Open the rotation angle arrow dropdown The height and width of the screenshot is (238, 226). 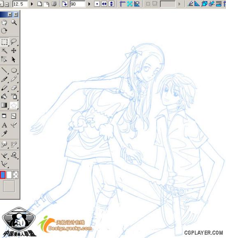pyautogui.click(x=89, y=4)
